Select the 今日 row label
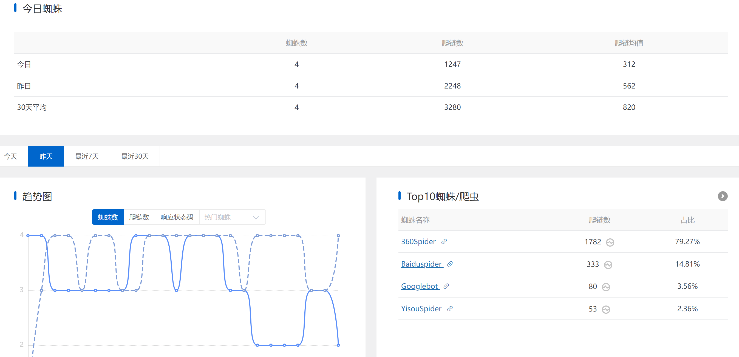739x357 pixels. coord(24,64)
